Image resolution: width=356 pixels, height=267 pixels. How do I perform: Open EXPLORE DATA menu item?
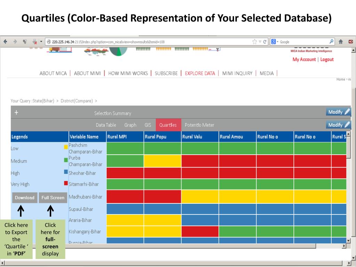click(200, 73)
